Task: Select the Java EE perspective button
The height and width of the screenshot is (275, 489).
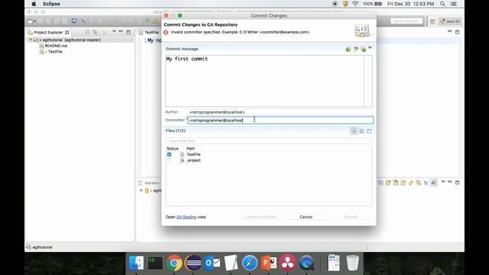Action: 450,21
